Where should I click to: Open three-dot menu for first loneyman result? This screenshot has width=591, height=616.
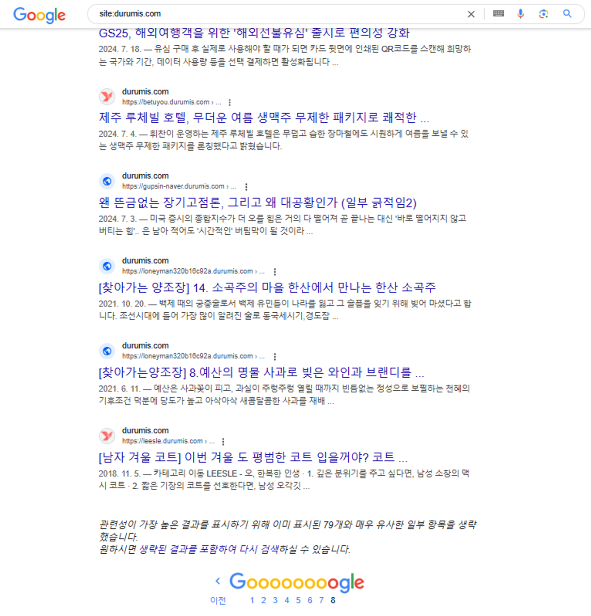point(274,271)
